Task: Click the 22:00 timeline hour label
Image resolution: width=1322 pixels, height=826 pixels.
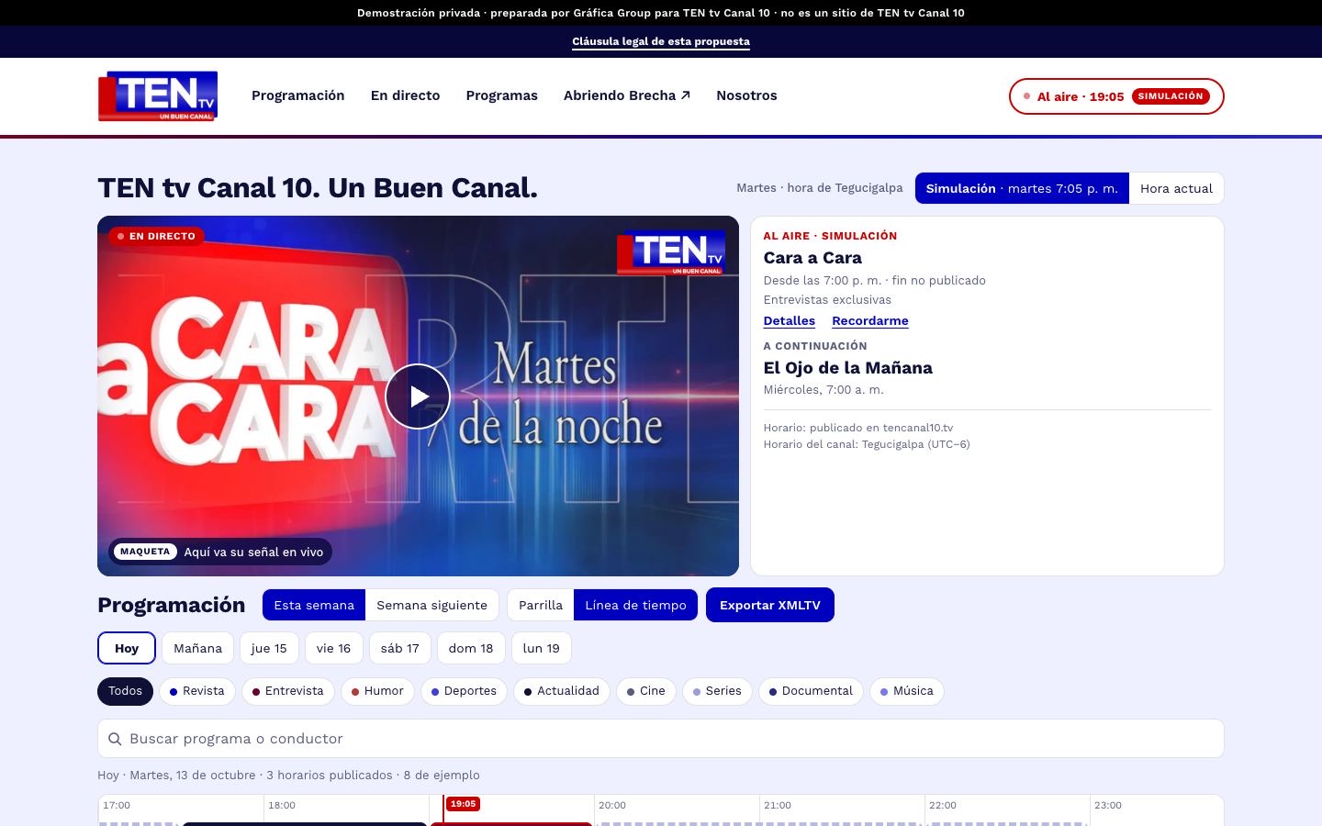Action: pos(943,806)
